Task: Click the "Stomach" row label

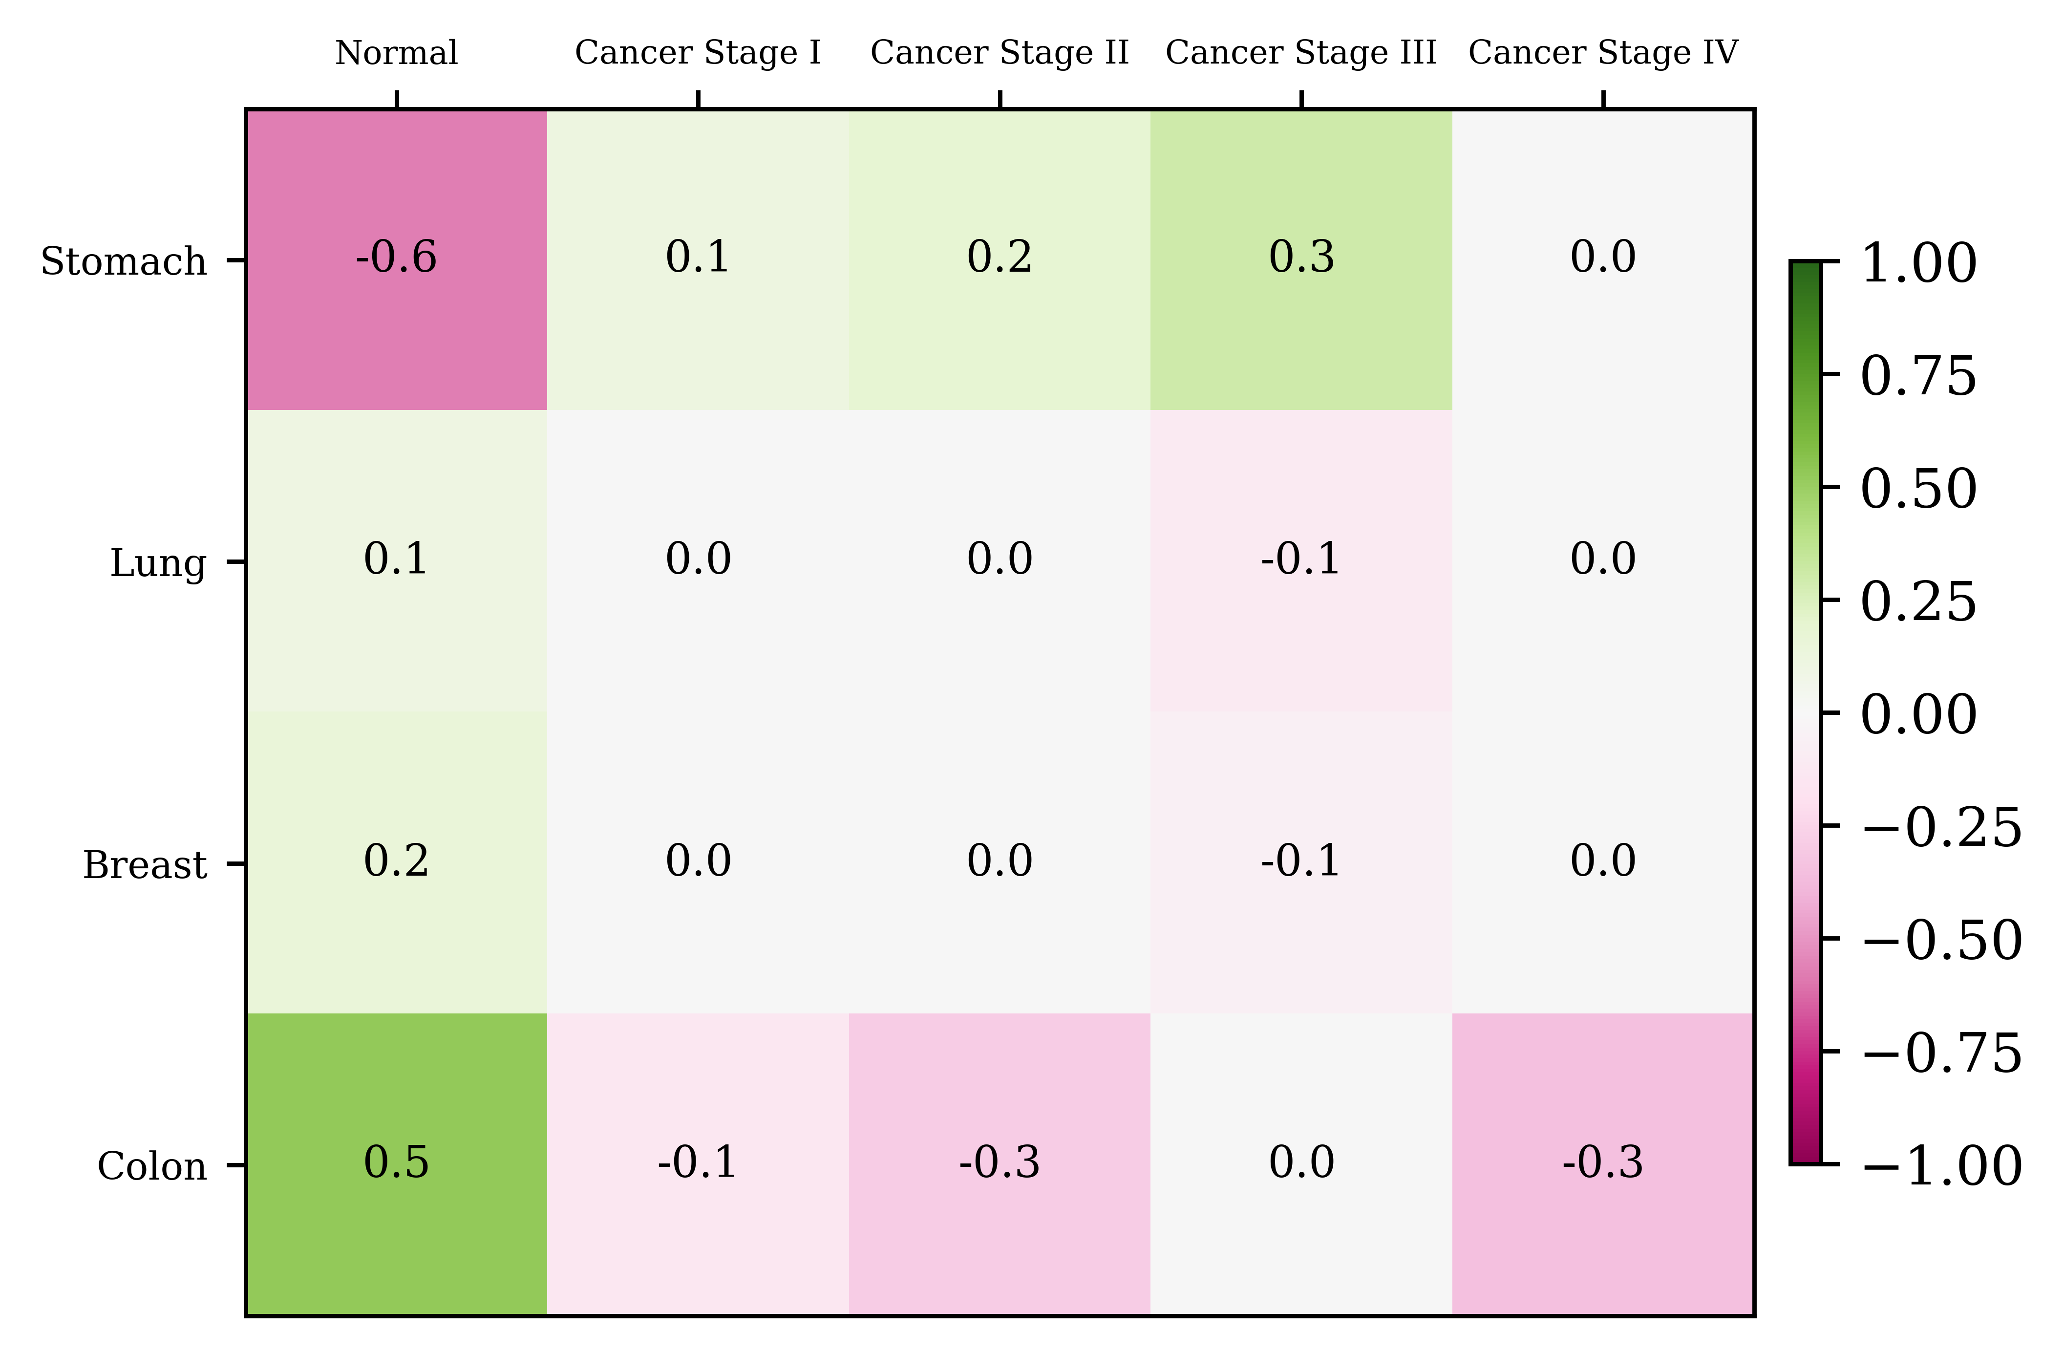Action: (123, 262)
